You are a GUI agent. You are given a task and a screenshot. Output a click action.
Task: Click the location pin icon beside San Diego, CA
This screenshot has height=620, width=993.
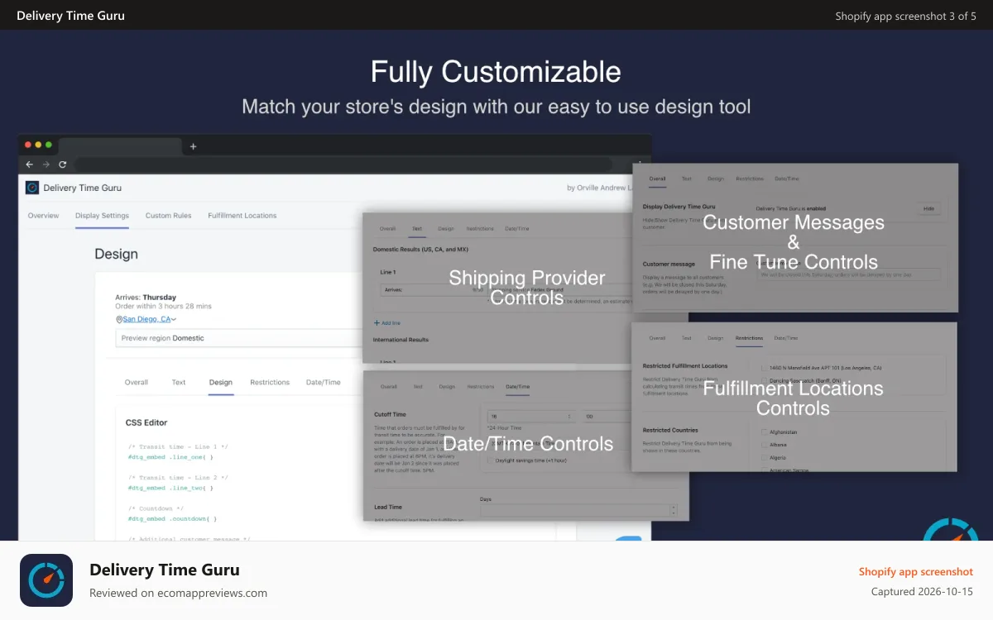[x=119, y=319]
